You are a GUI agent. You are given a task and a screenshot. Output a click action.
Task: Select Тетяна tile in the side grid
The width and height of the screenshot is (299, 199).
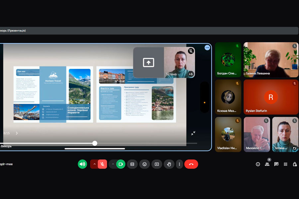(x=285, y=134)
